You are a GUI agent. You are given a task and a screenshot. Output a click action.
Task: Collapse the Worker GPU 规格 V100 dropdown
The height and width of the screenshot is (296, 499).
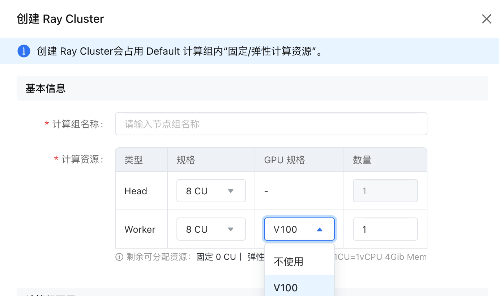pyautogui.click(x=299, y=229)
